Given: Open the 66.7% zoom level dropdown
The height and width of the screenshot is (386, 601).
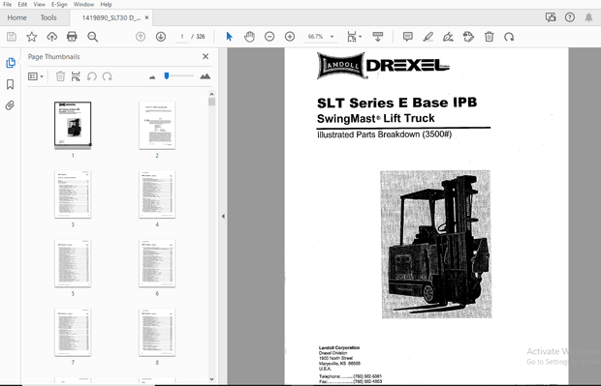Looking at the screenshot, I should pyautogui.click(x=321, y=37).
